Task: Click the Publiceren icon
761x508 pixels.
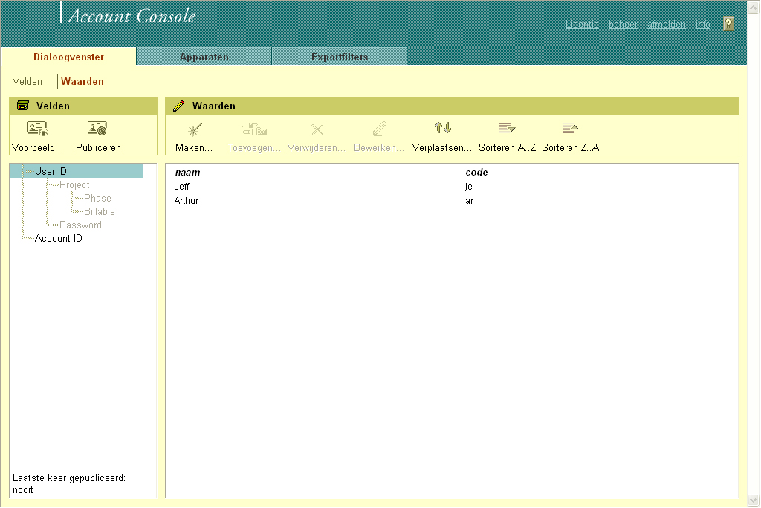Action: tap(98, 129)
